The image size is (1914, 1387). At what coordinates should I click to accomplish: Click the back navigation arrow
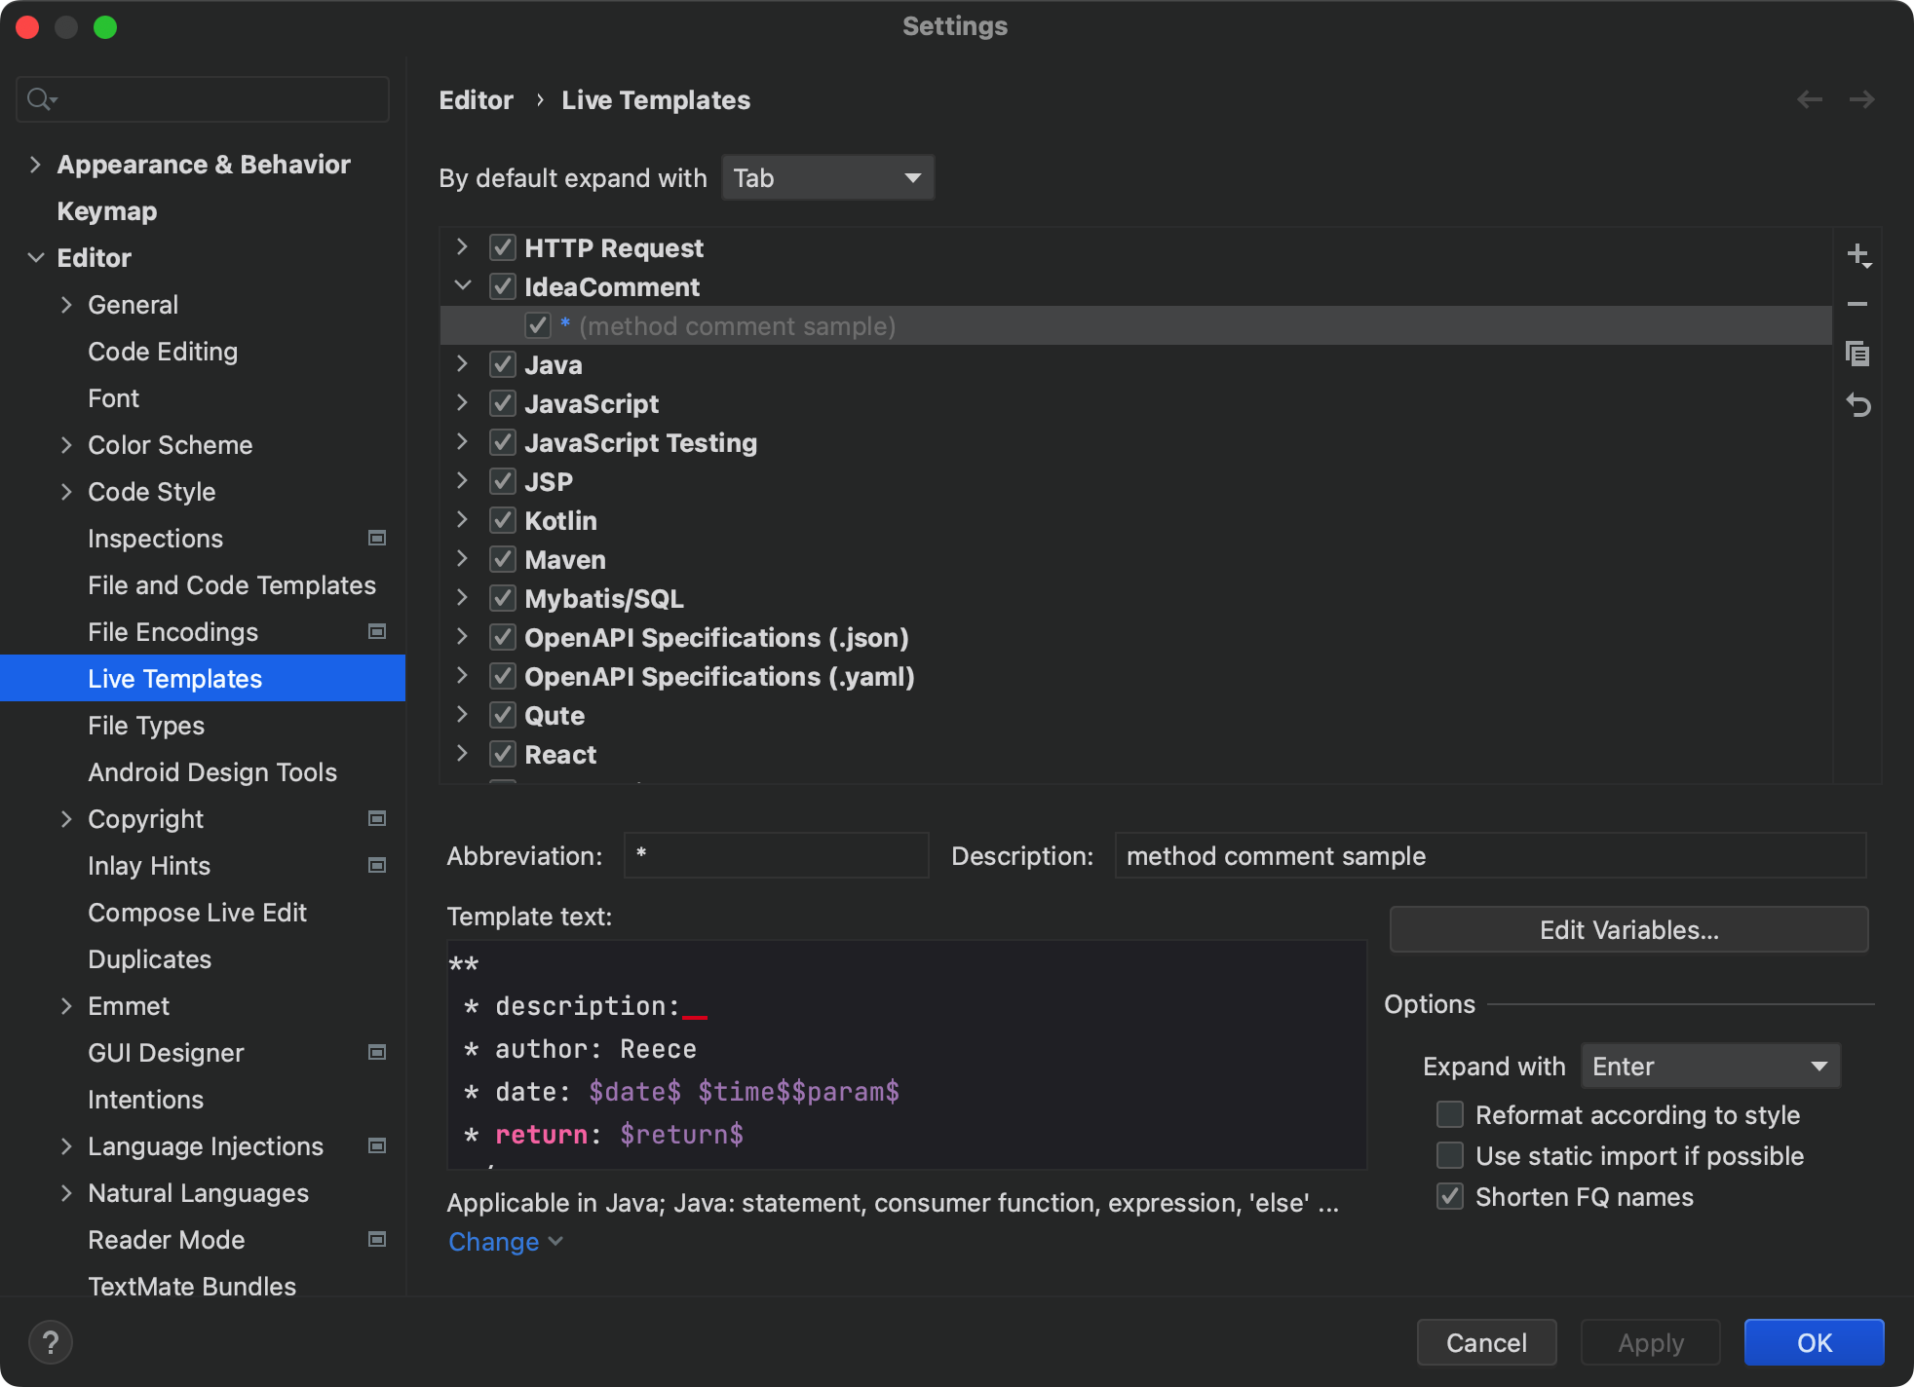point(1810,99)
